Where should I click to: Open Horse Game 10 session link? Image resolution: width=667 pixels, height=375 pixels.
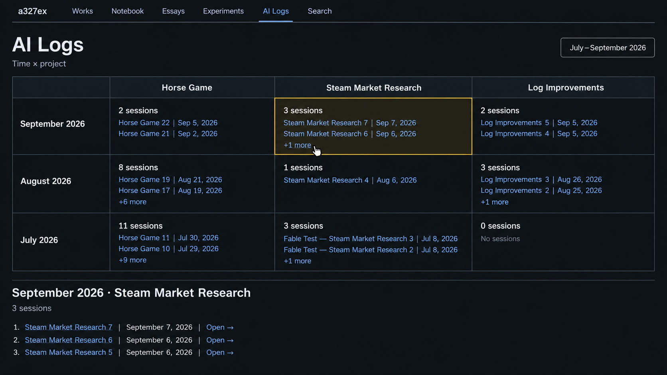pyautogui.click(x=168, y=249)
